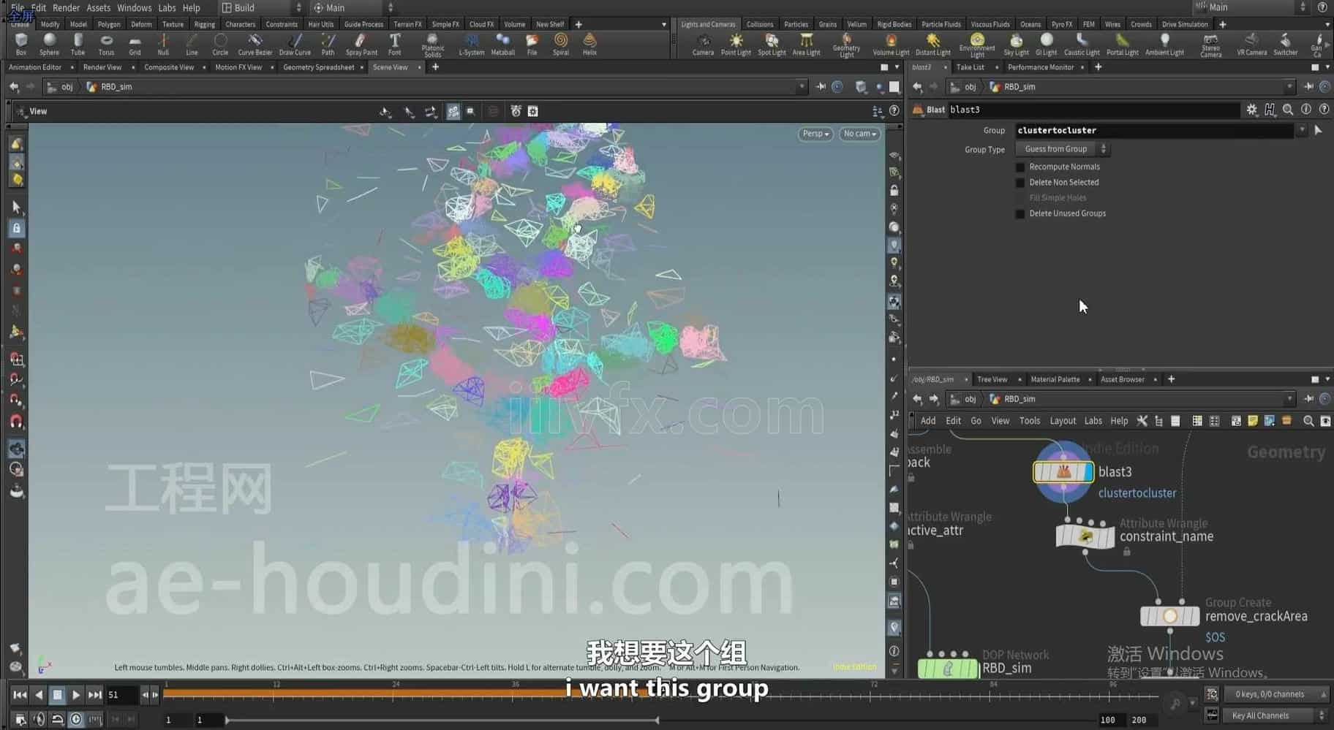Open the Main radial menu dropdown
The width and height of the screenshot is (1334, 730).
pos(353,7)
